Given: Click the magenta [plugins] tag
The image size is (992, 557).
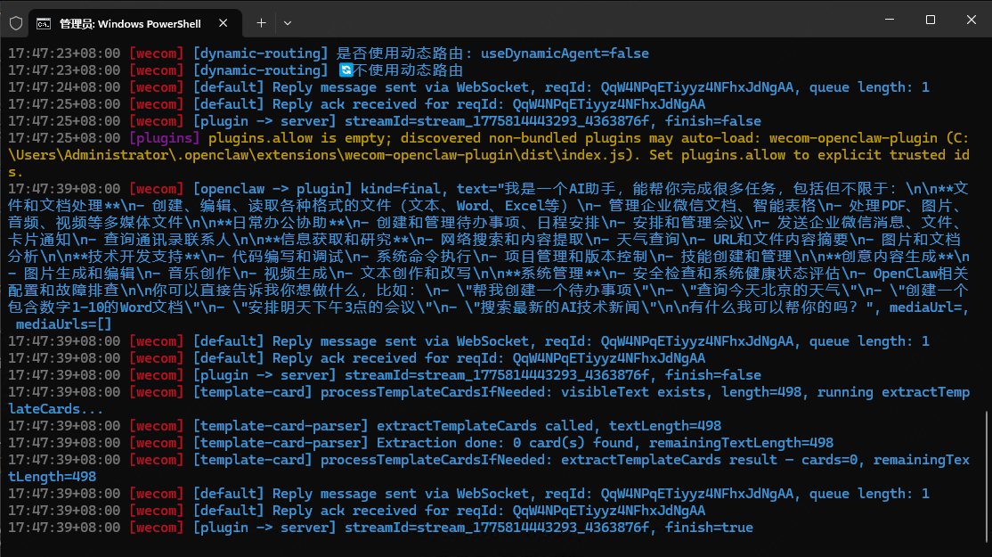Looking at the screenshot, I should [x=164, y=138].
